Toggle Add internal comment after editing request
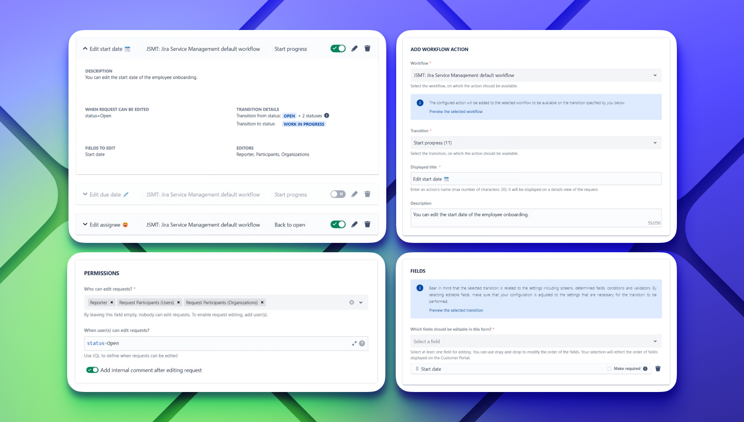Viewport: 744px width, 422px height. pyautogui.click(x=92, y=370)
